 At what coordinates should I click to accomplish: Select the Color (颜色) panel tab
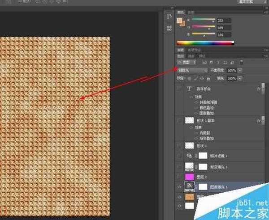tap(180, 13)
